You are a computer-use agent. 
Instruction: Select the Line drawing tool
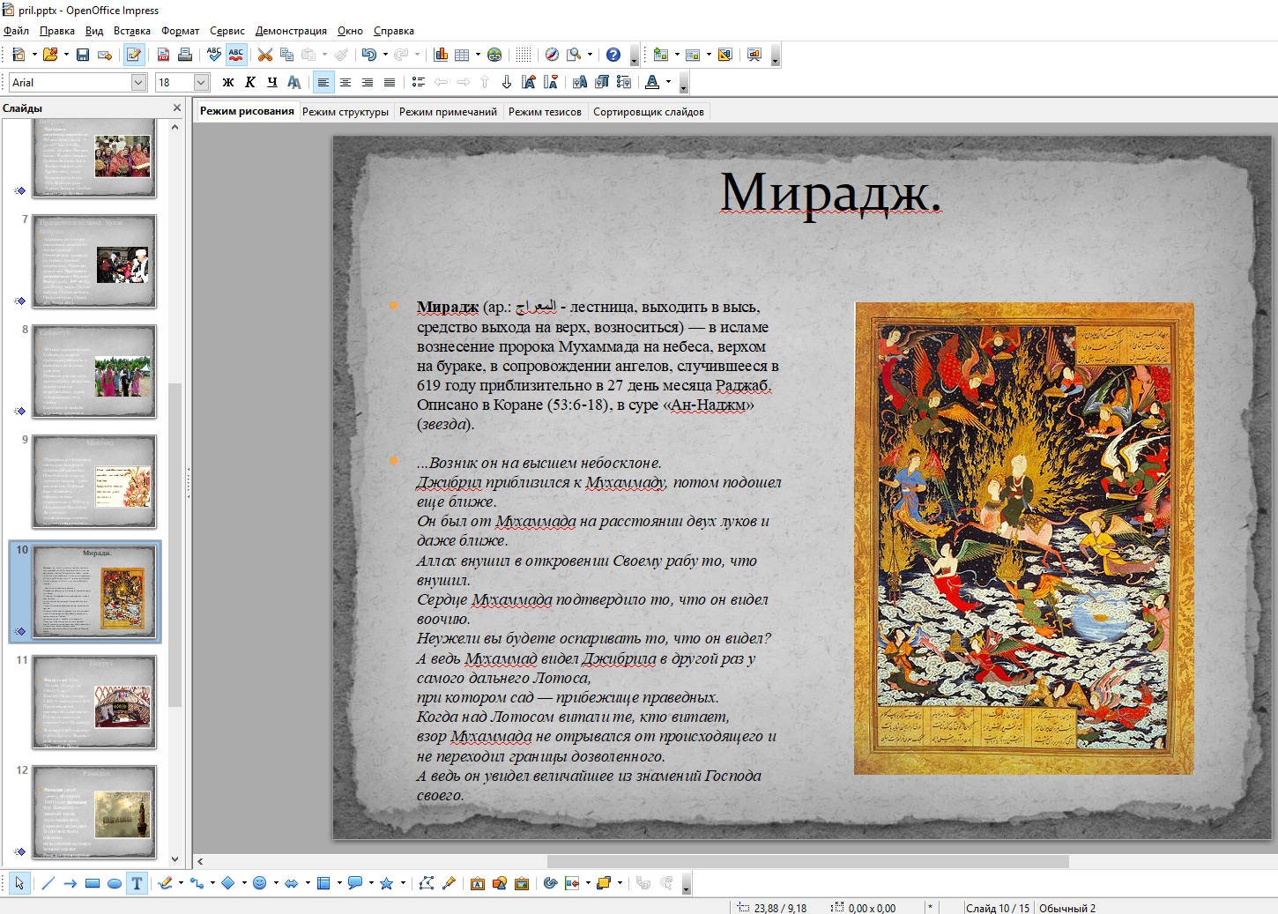[x=48, y=883]
